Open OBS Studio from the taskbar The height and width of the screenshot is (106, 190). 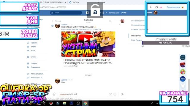coord(78,103)
